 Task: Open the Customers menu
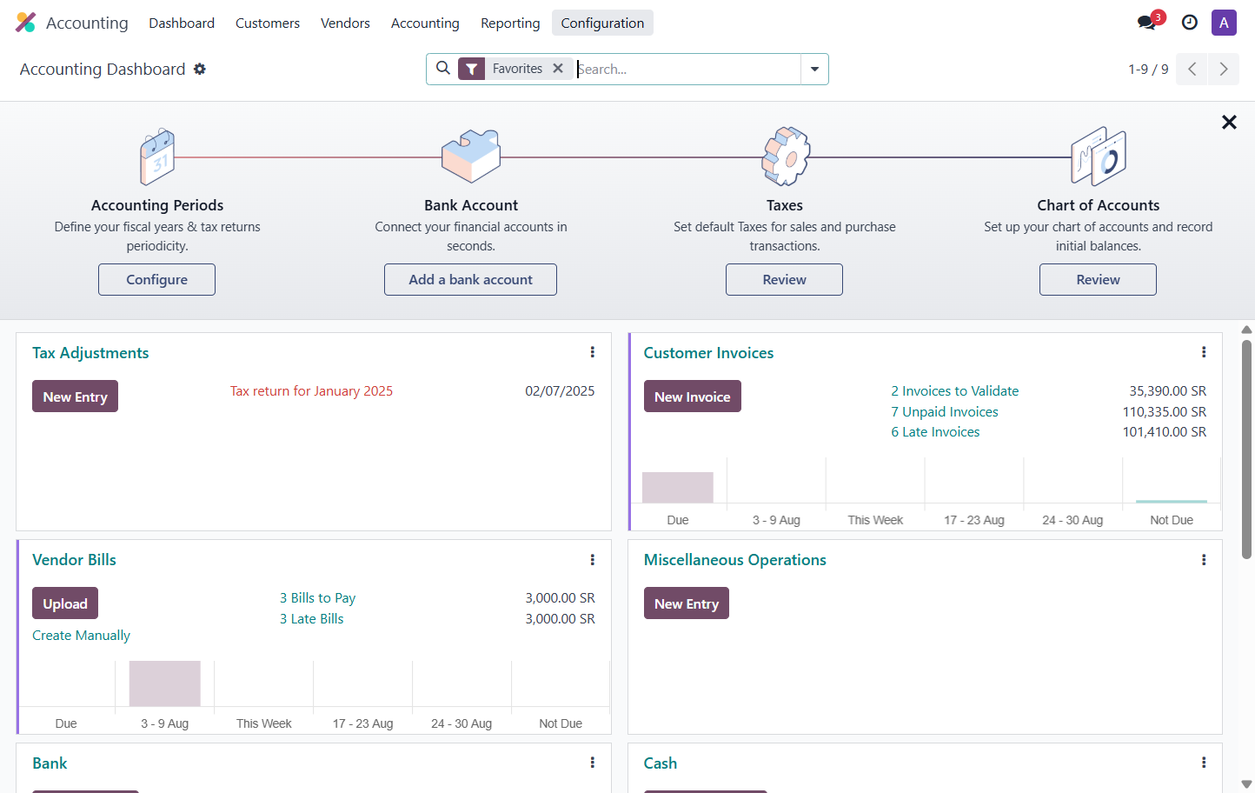click(x=268, y=23)
